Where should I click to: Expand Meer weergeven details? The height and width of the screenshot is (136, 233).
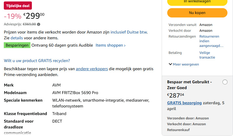pyautogui.click(x=184, y=64)
